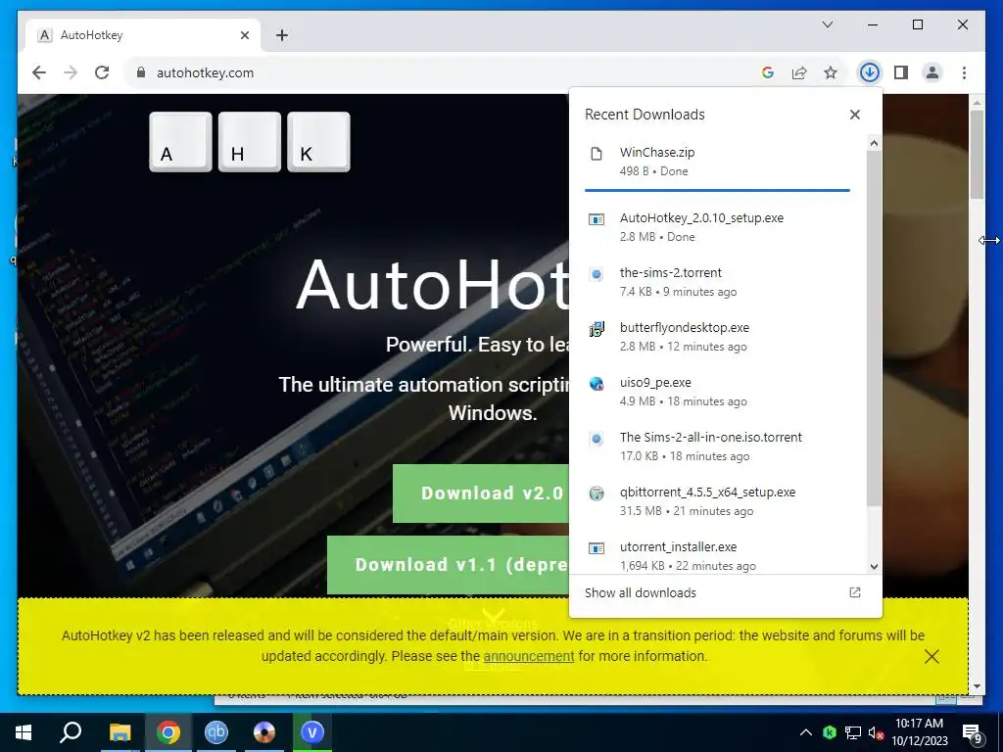
Task: Open The Sims-2-all-in-one.iso.torrent entry
Action: (717, 446)
